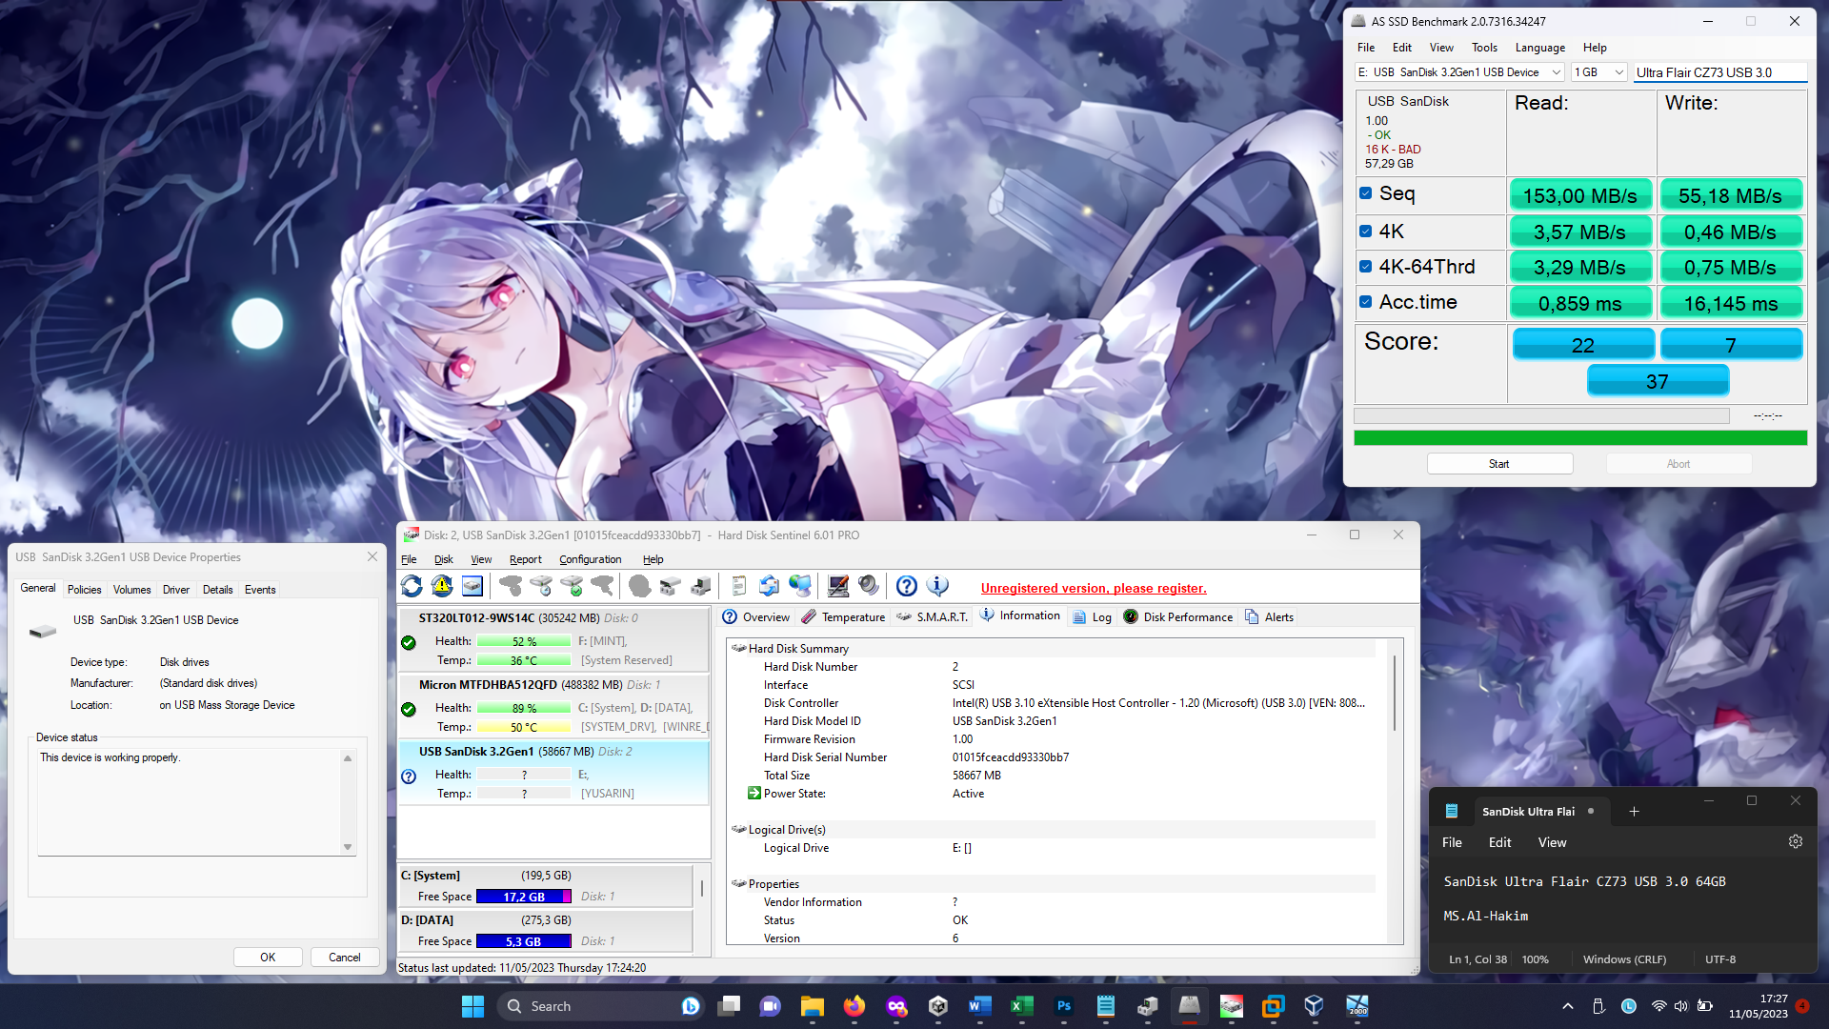Open the Policies tab in device properties
The height and width of the screenshot is (1029, 1829).
pos(84,590)
